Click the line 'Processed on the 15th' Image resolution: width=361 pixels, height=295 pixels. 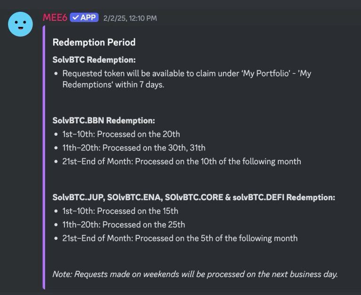(120, 211)
